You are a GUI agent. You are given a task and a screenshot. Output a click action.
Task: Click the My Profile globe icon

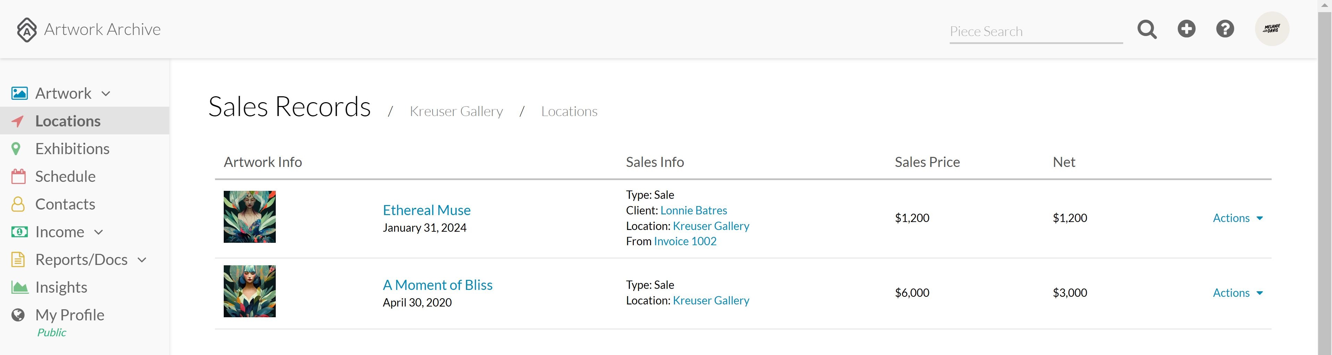(18, 315)
